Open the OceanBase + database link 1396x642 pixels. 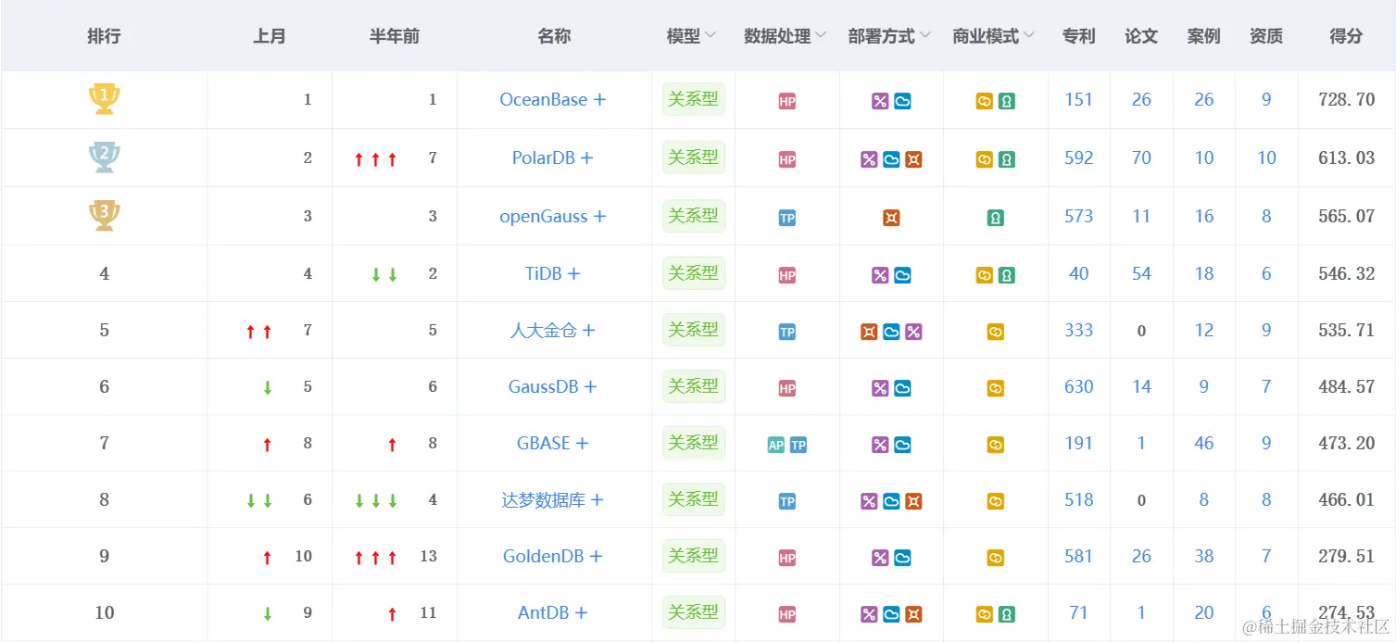coord(553,100)
